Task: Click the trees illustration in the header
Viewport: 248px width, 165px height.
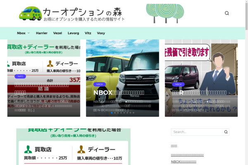Action: point(165,14)
